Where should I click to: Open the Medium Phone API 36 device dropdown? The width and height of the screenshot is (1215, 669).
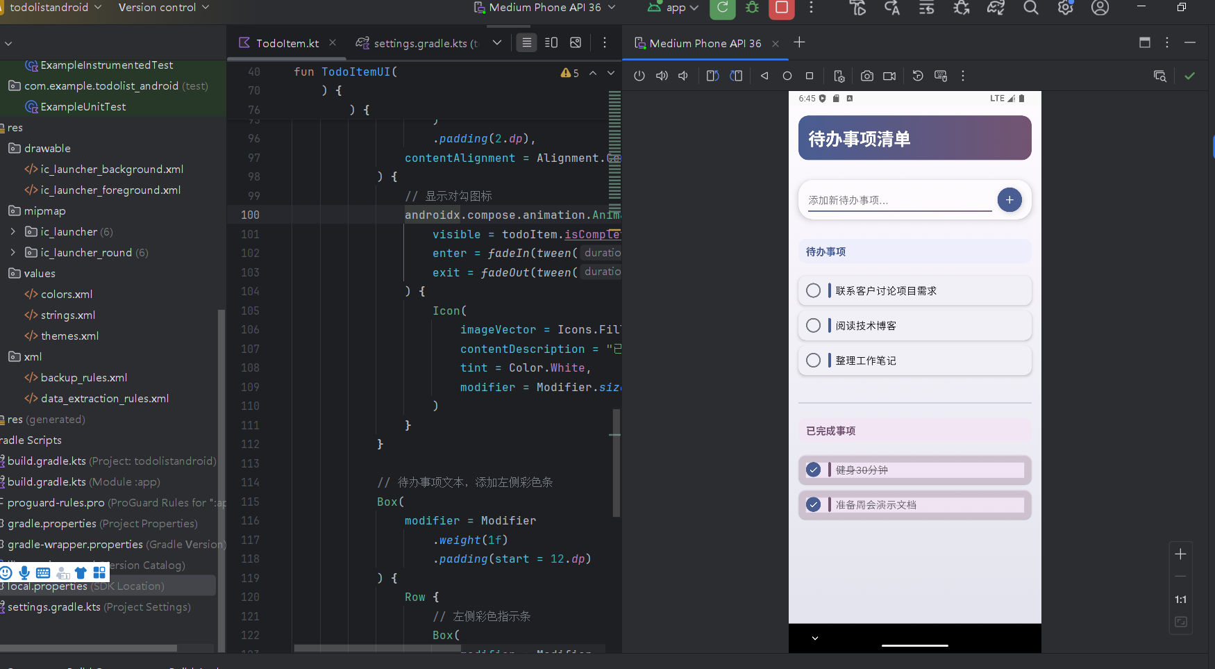(546, 8)
